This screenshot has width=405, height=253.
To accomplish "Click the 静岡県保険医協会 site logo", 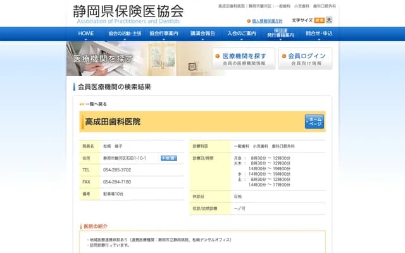I will coord(128,13).
